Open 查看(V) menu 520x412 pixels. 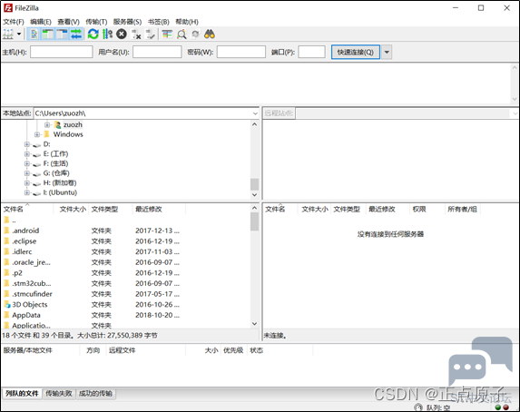tap(68, 22)
